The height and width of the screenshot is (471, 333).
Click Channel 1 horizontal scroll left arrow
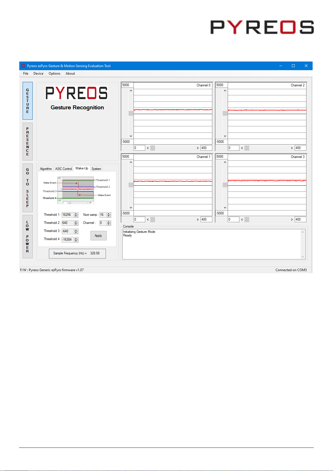(148, 220)
